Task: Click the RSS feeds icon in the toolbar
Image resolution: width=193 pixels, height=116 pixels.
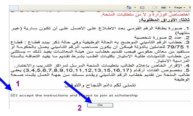Action: (x=142, y=8)
